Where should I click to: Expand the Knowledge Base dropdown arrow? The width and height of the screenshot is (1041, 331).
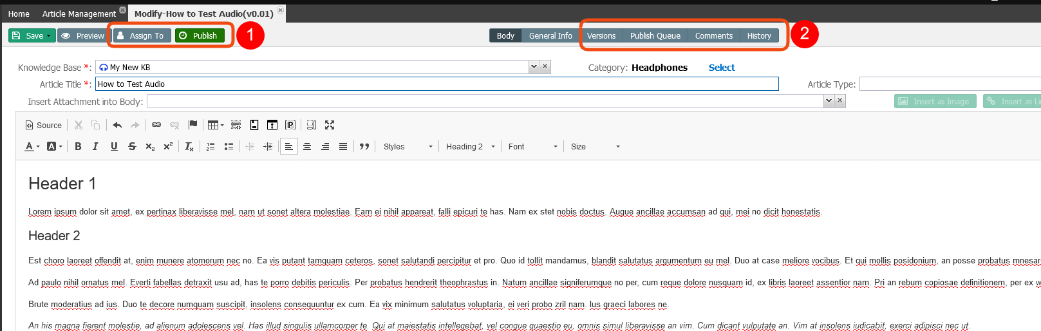534,66
